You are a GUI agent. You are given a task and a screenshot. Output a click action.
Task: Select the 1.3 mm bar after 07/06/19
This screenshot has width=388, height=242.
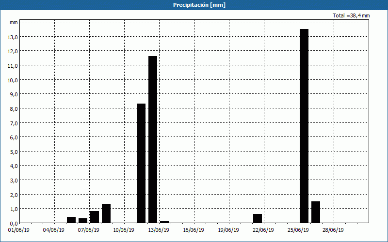[x=106, y=213]
